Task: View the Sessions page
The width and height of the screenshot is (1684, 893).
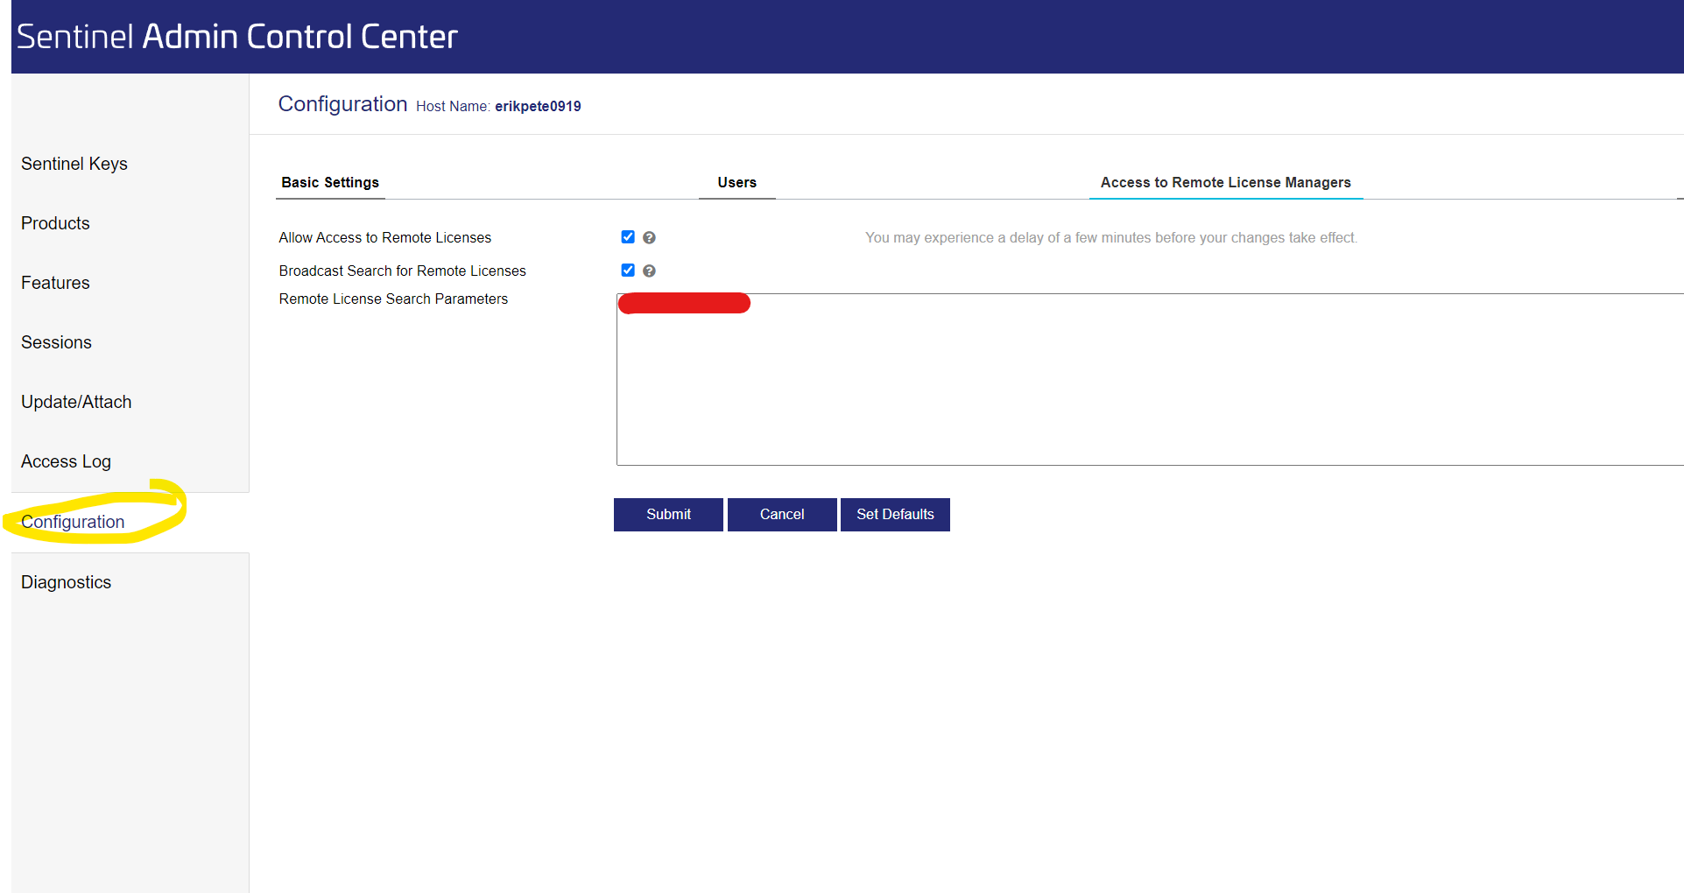Action: tap(56, 342)
